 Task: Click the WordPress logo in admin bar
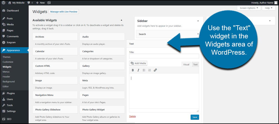click(x=4, y=3)
